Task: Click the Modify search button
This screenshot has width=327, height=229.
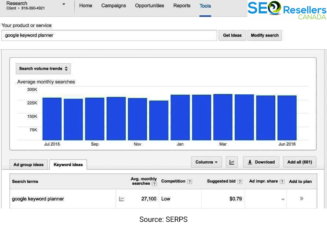Action: (x=265, y=35)
